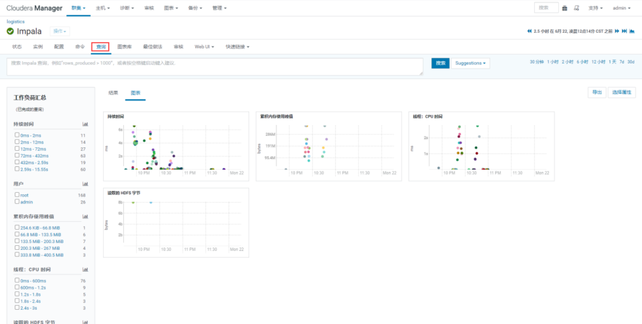642x324 pixels.
Task: Open the 图表库 tab
Action: coord(124,47)
